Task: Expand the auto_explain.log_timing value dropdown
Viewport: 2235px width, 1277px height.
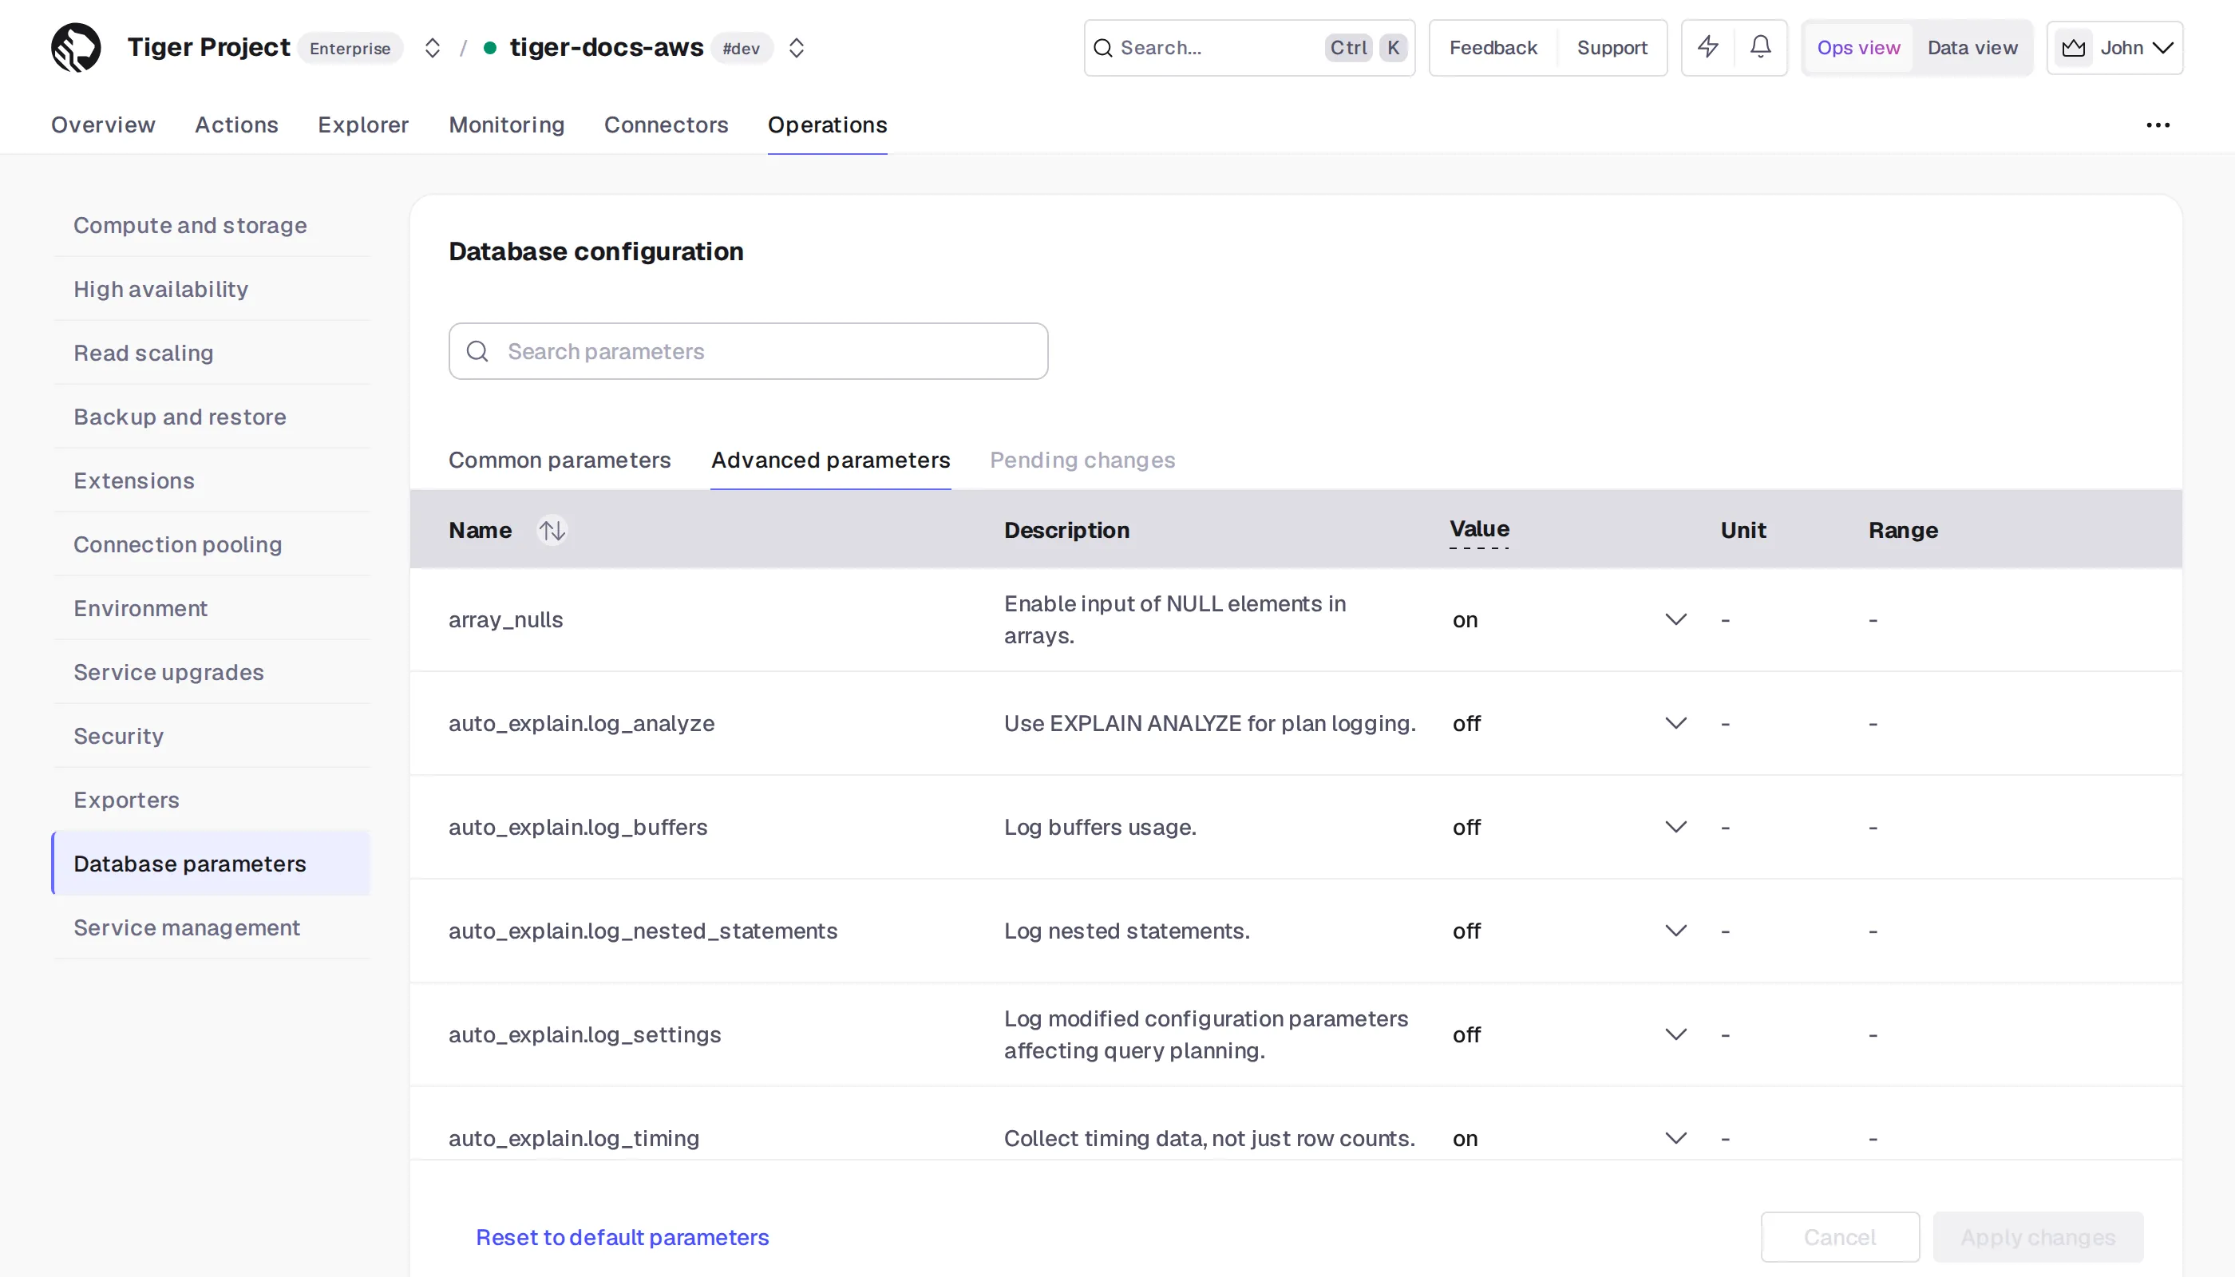Action: (1675, 1138)
